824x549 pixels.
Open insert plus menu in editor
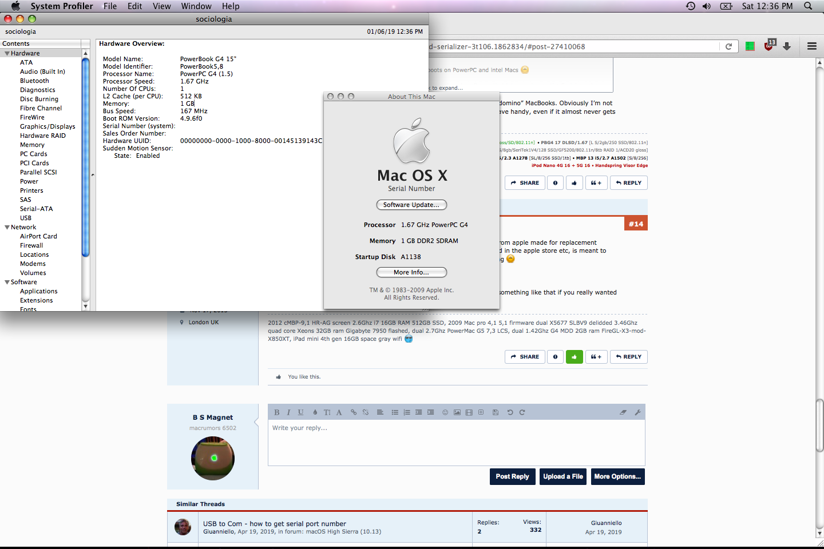click(x=481, y=412)
